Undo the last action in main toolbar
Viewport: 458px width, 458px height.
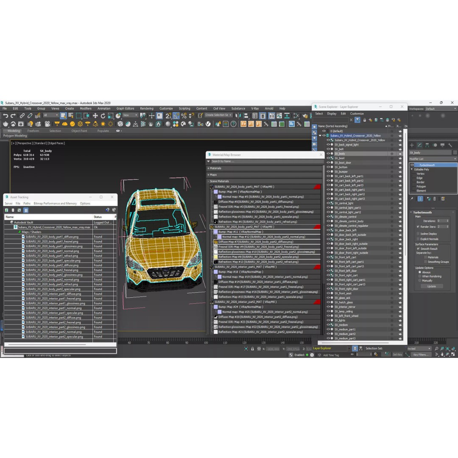(6, 116)
